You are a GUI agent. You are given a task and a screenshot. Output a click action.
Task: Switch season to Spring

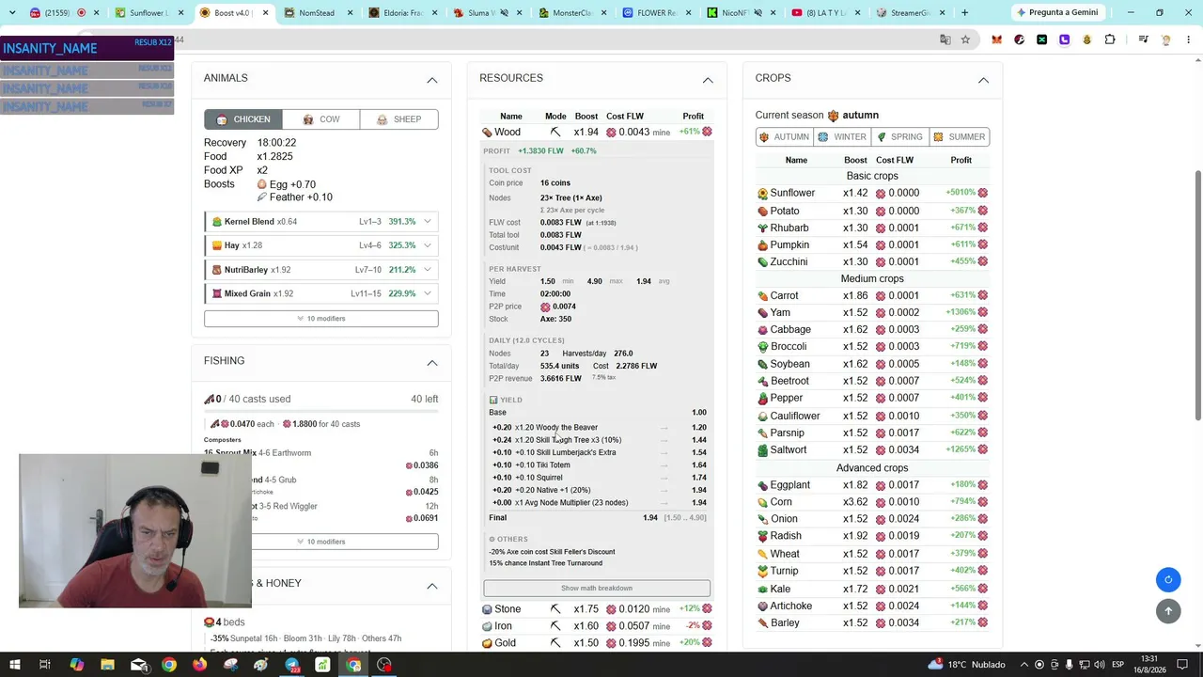coord(900,137)
